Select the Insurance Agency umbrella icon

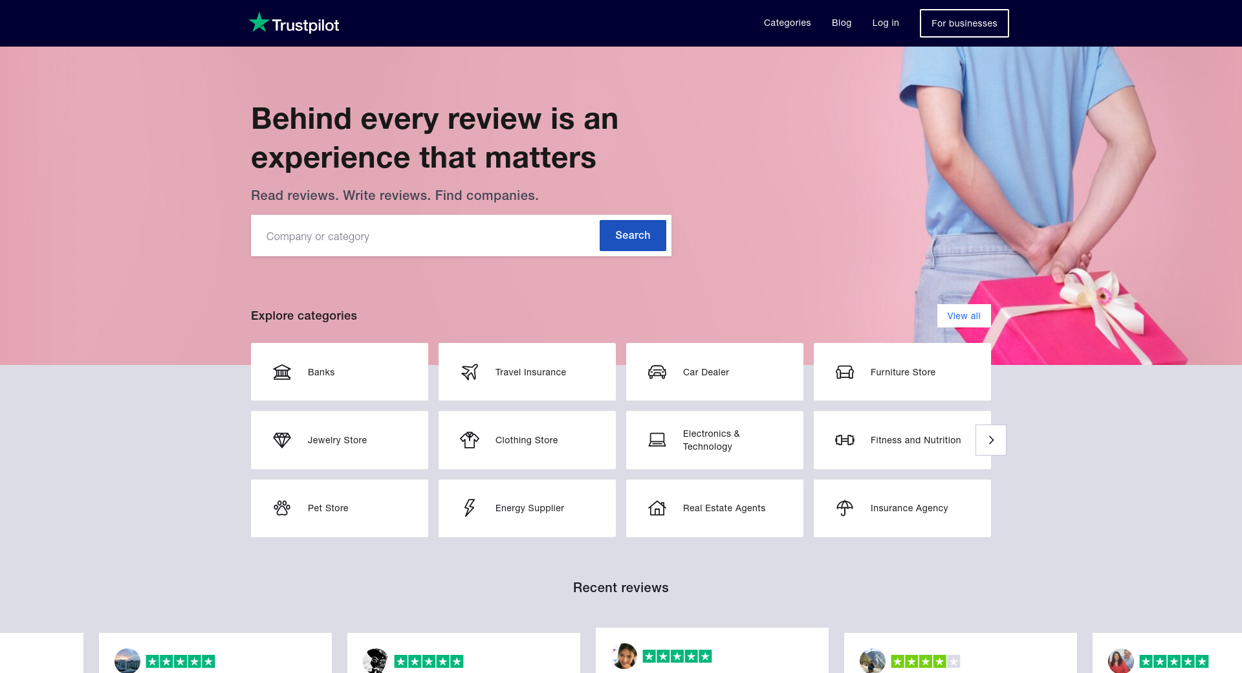coord(845,508)
